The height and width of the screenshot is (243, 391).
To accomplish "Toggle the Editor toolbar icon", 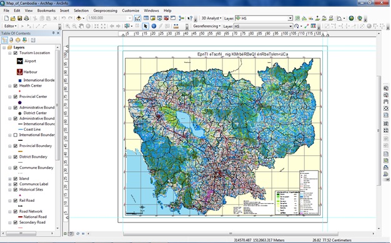I will tap(137, 18).
